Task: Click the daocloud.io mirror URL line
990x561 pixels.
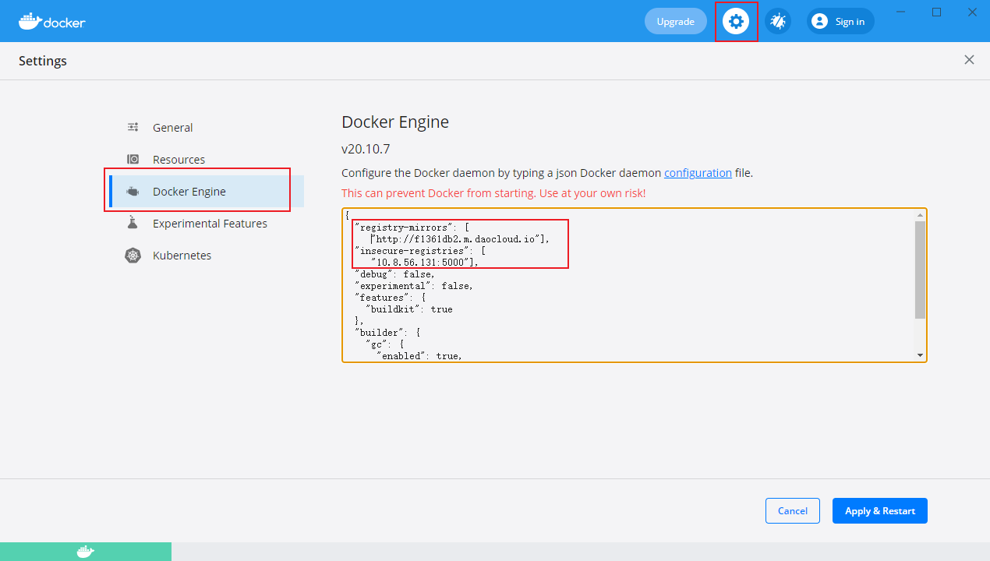Action: pyautogui.click(x=459, y=238)
